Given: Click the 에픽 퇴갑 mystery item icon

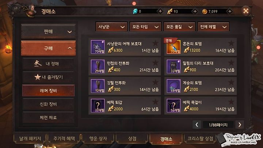Looking at the screenshot, I should (98, 106).
